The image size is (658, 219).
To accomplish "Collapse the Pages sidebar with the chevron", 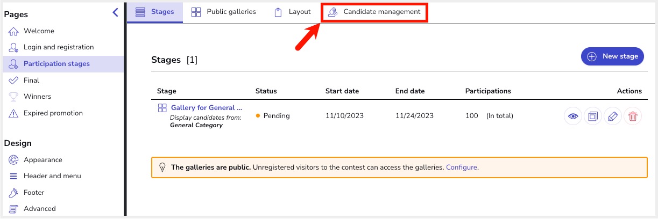I will coord(115,13).
